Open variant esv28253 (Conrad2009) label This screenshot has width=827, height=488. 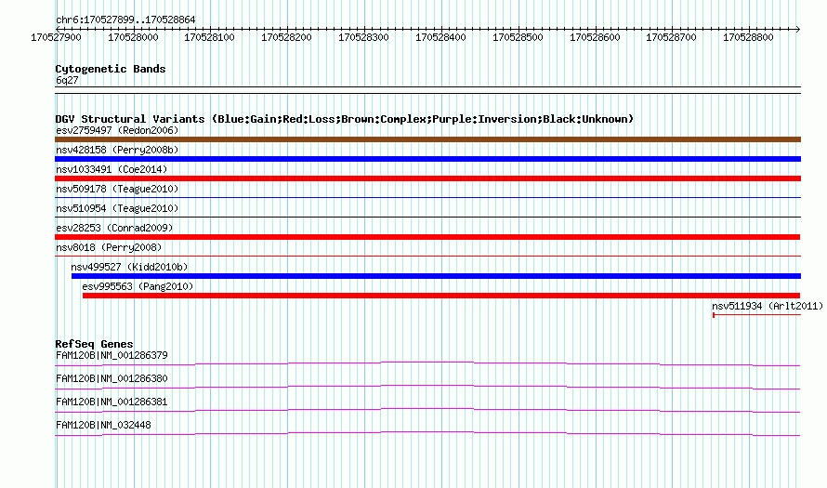(x=114, y=228)
